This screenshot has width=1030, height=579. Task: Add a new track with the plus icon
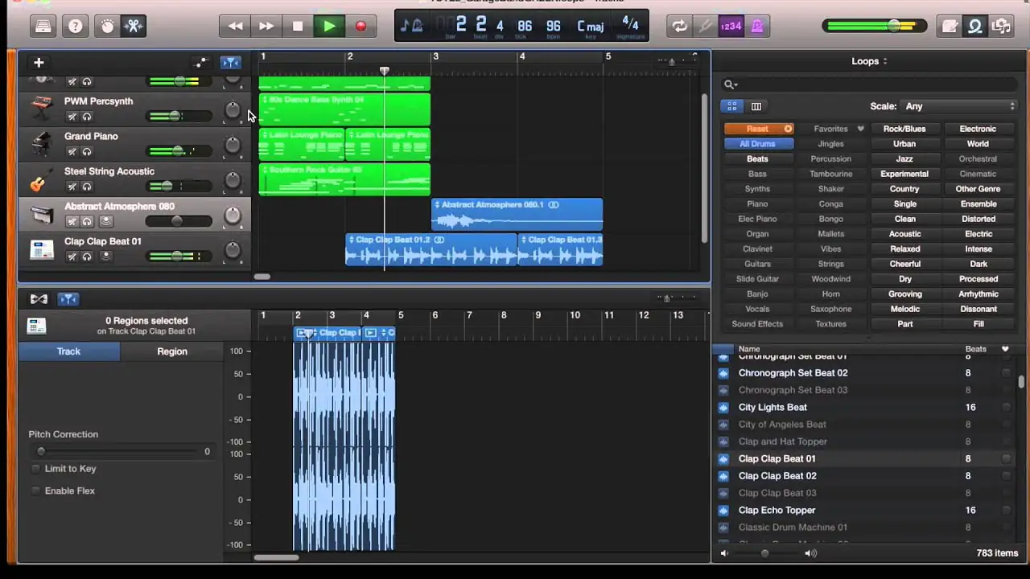point(38,62)
